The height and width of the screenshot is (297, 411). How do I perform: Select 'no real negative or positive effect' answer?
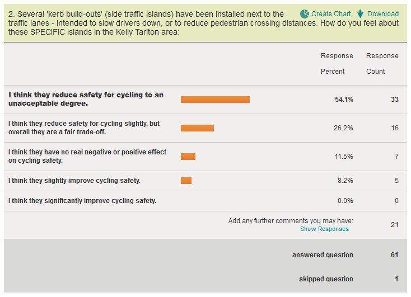point(87,156)
